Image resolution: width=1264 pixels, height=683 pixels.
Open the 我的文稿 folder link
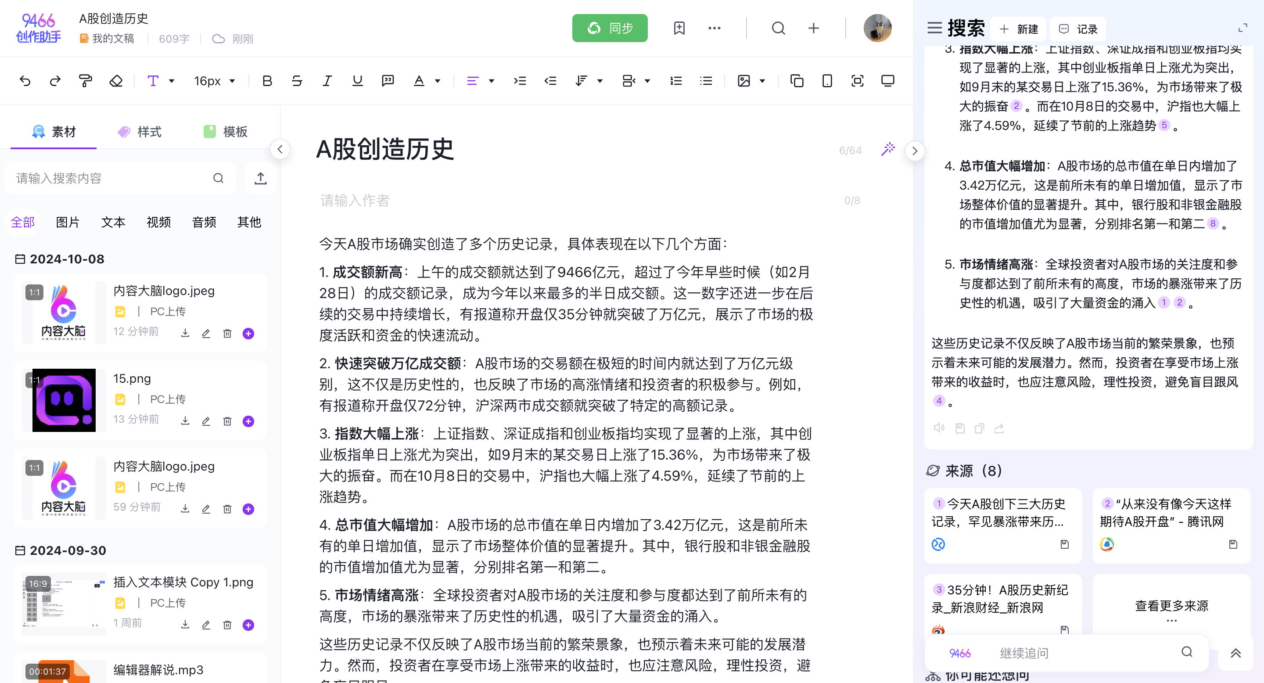point(107,38)
